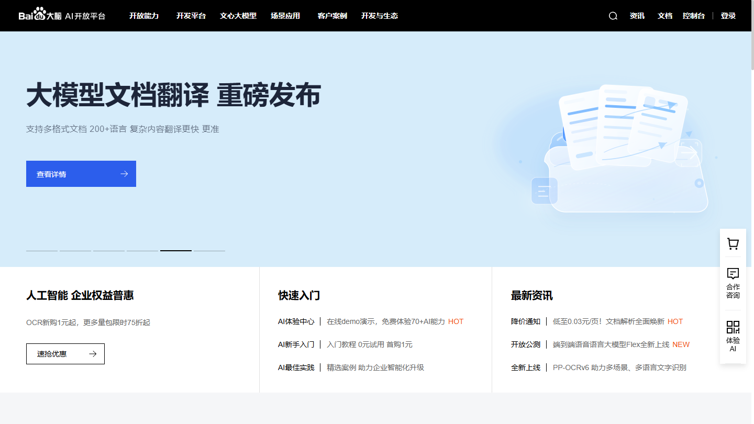This screenshot has height=424, width=754.
Task: Switch to sixth carousel slide indicator
Action: coord(209,251)
